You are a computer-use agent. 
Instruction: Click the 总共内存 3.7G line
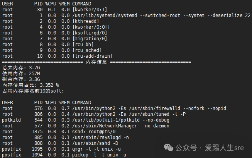click(21, 68)
